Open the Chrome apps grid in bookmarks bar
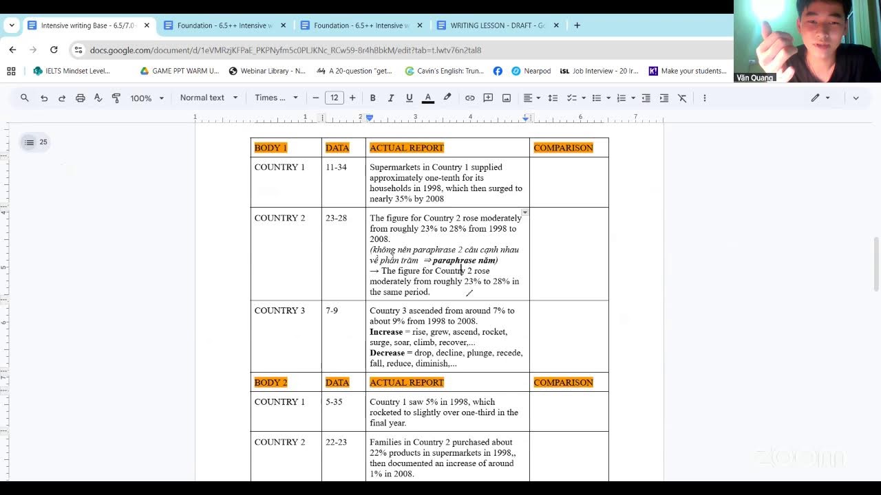 (11, 71)
